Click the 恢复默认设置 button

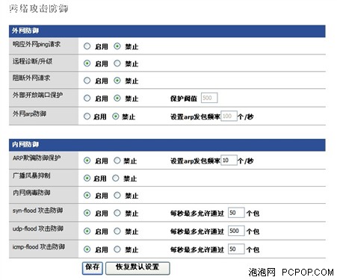[137, 268]
